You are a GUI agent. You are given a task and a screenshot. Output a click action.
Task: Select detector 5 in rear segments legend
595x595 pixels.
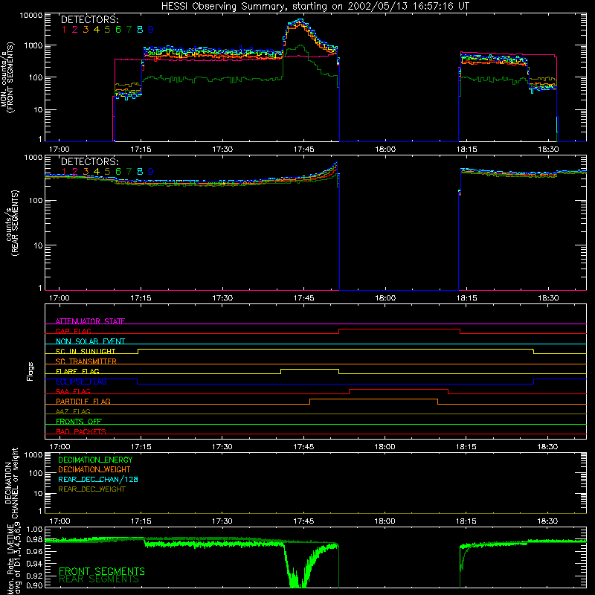pos(107,172)
